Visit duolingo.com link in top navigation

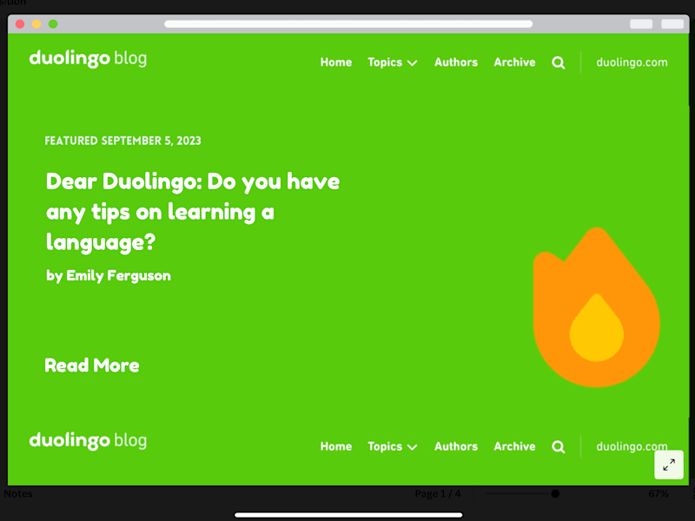coord(632,63)
